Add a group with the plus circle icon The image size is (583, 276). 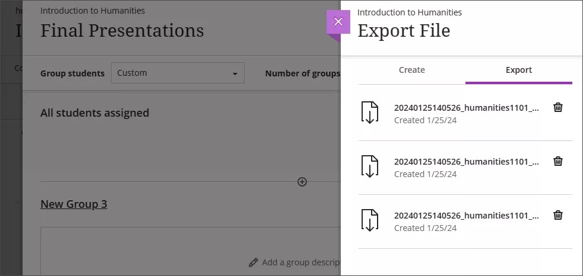pyautogui.click(x=302, y=182)
